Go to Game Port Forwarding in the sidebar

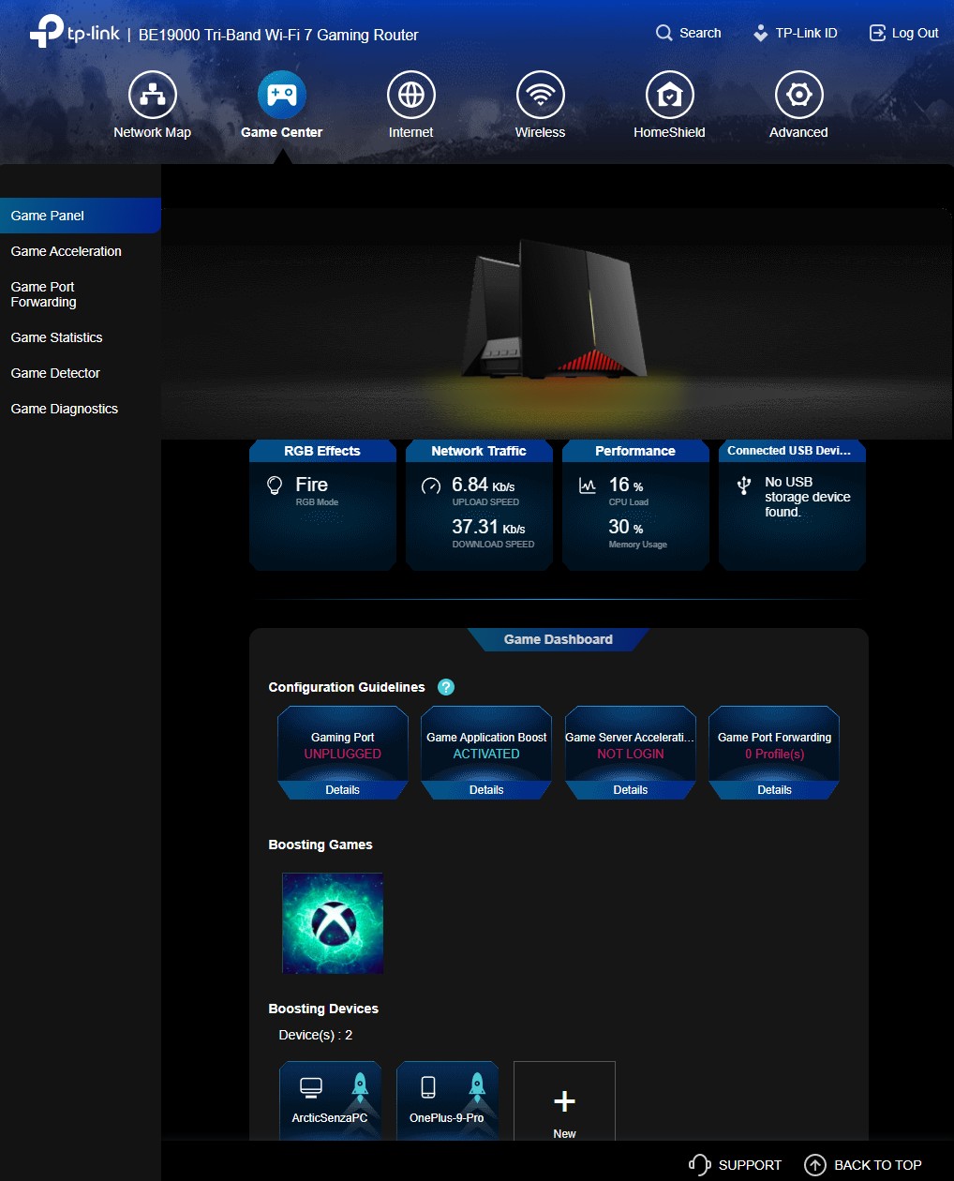(x=44, y=294)
